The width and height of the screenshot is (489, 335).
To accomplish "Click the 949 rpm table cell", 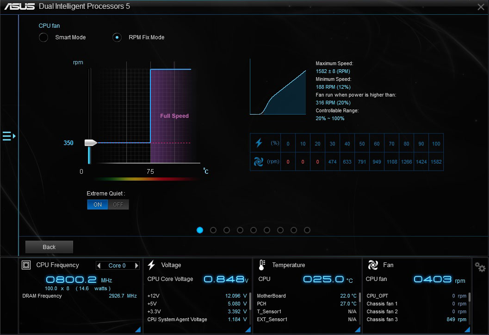I will [377, 162].
